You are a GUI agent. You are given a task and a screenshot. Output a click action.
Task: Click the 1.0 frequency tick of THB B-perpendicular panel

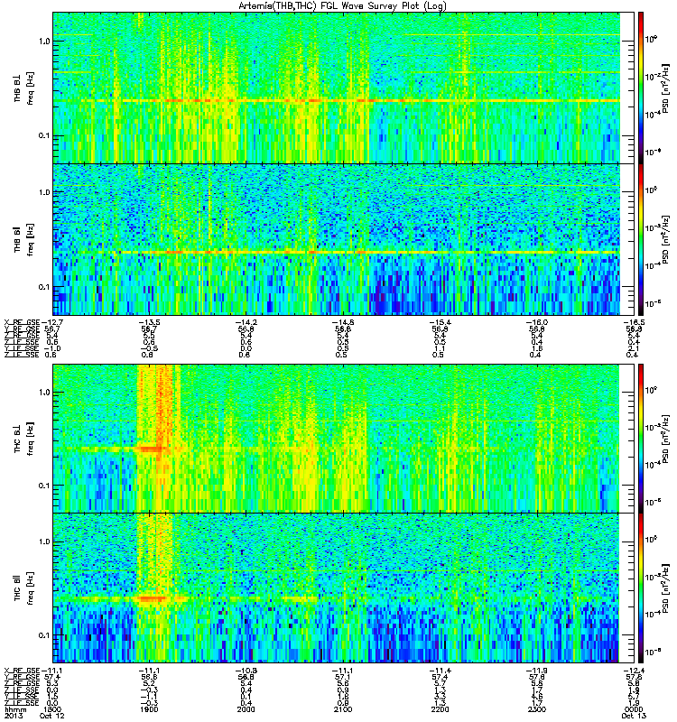tap(44, 41)
